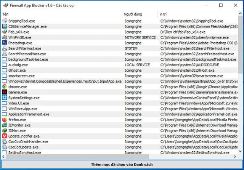Click the horizontal scrollbar thumb

point(77,156)
